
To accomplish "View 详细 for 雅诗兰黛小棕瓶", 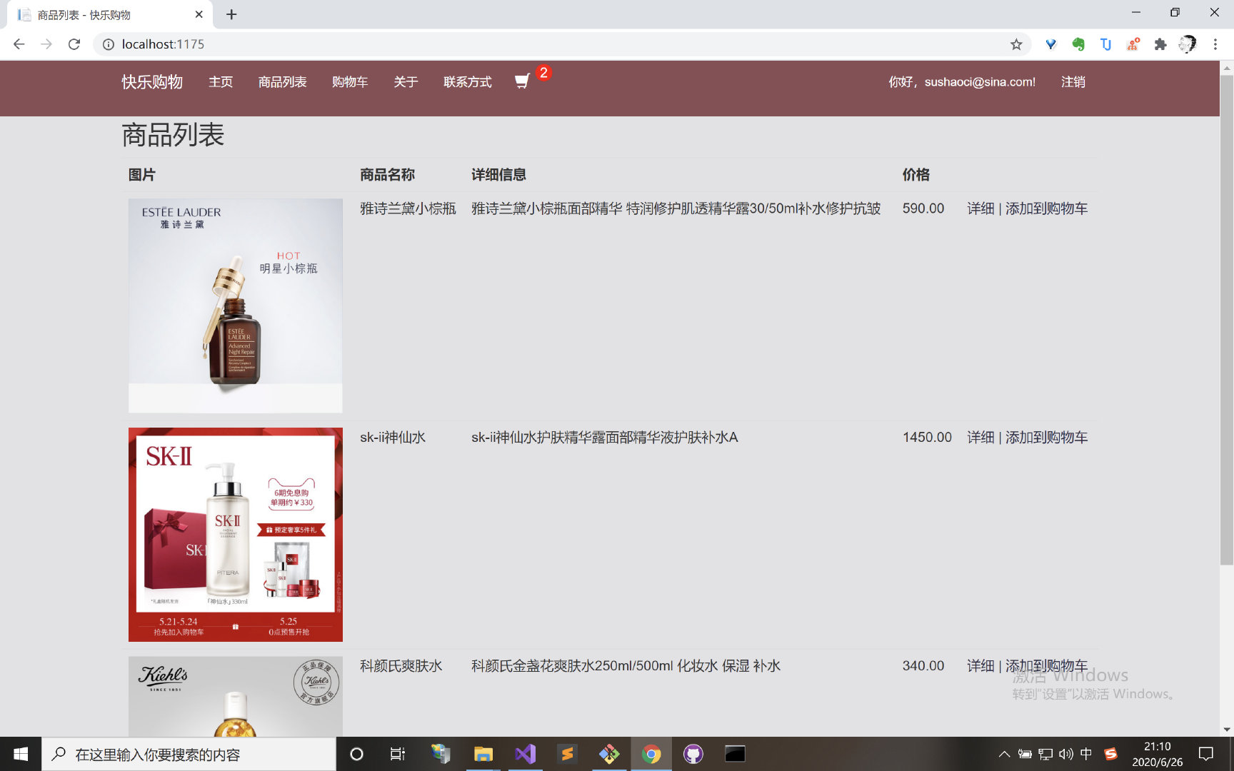I will pos(980,208).
